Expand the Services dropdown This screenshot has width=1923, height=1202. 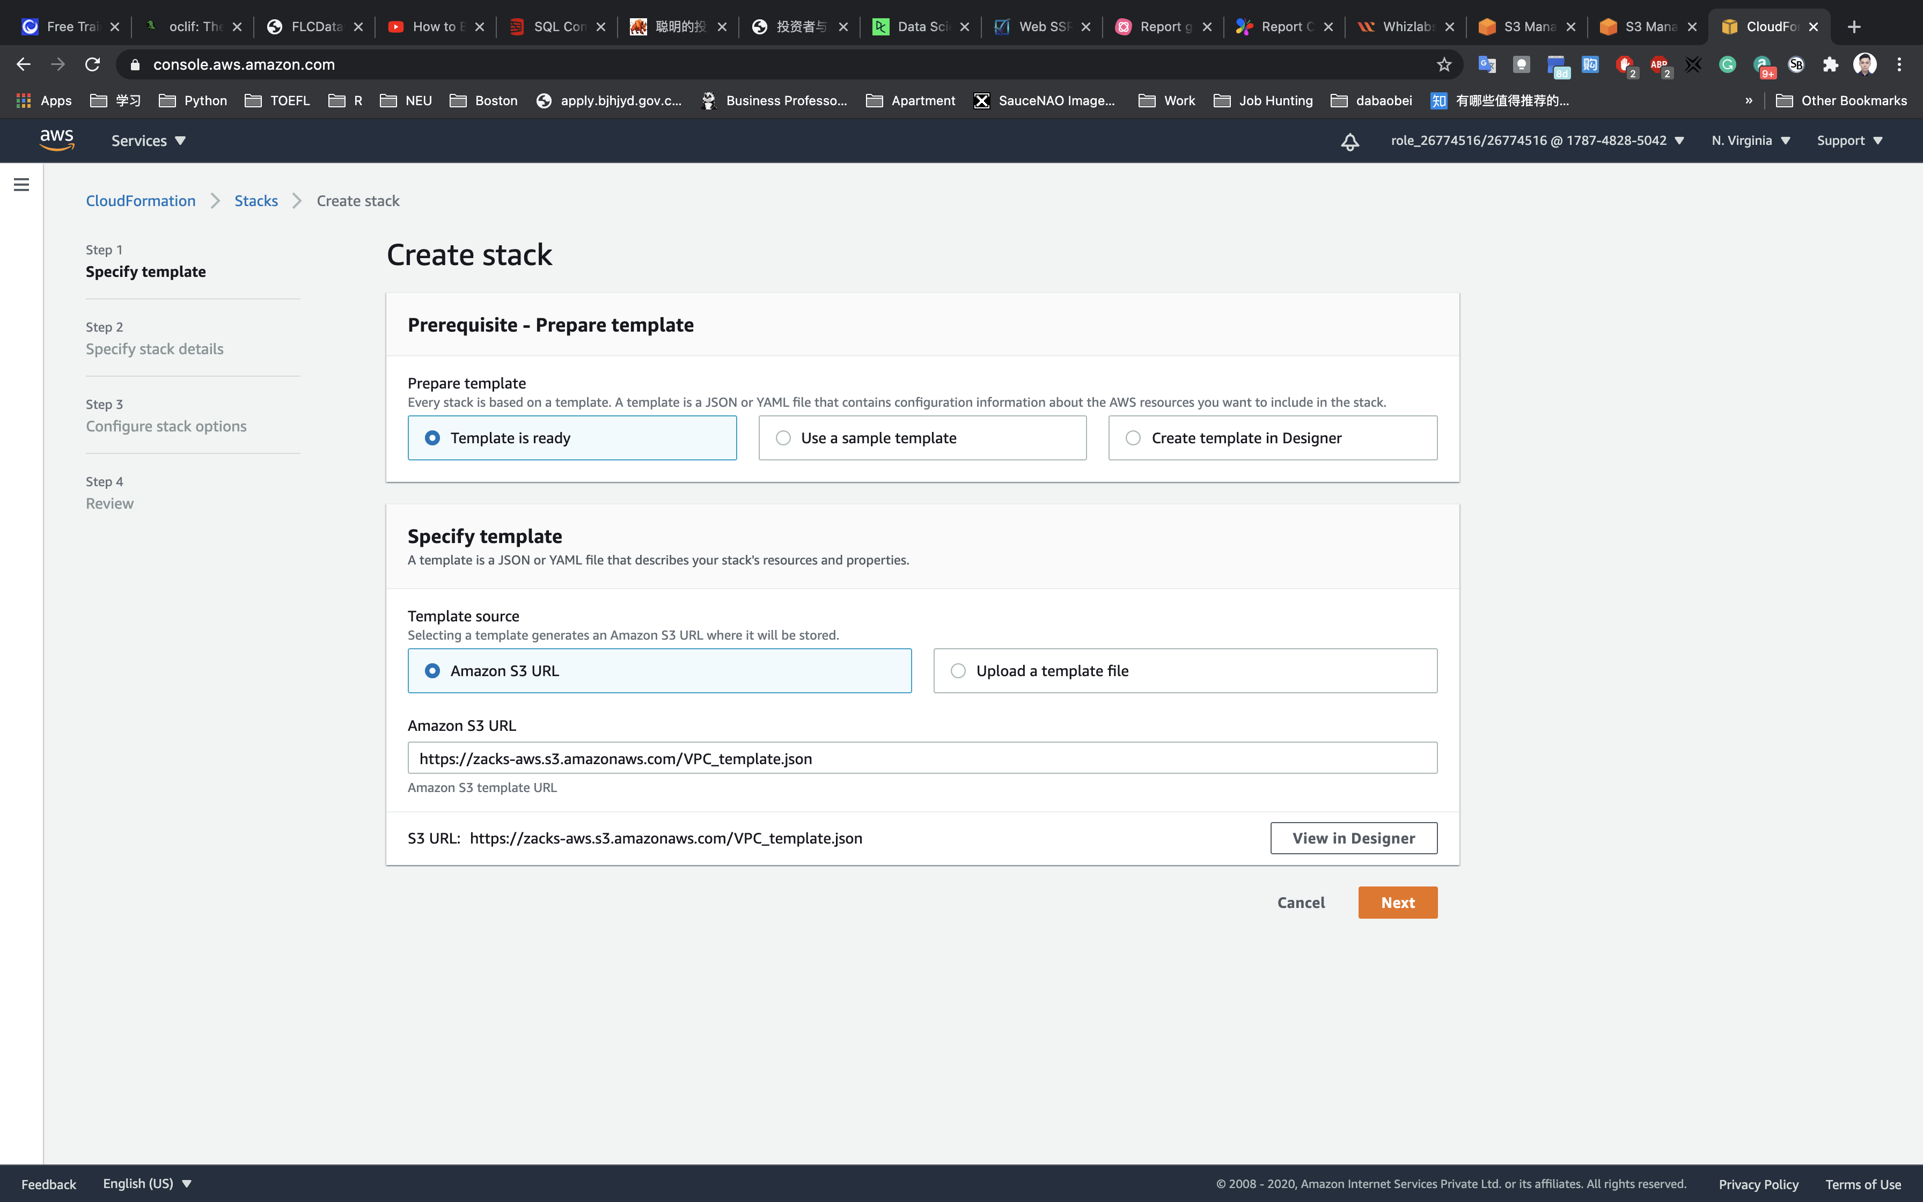pyautogui.click(x=148, y=141)
